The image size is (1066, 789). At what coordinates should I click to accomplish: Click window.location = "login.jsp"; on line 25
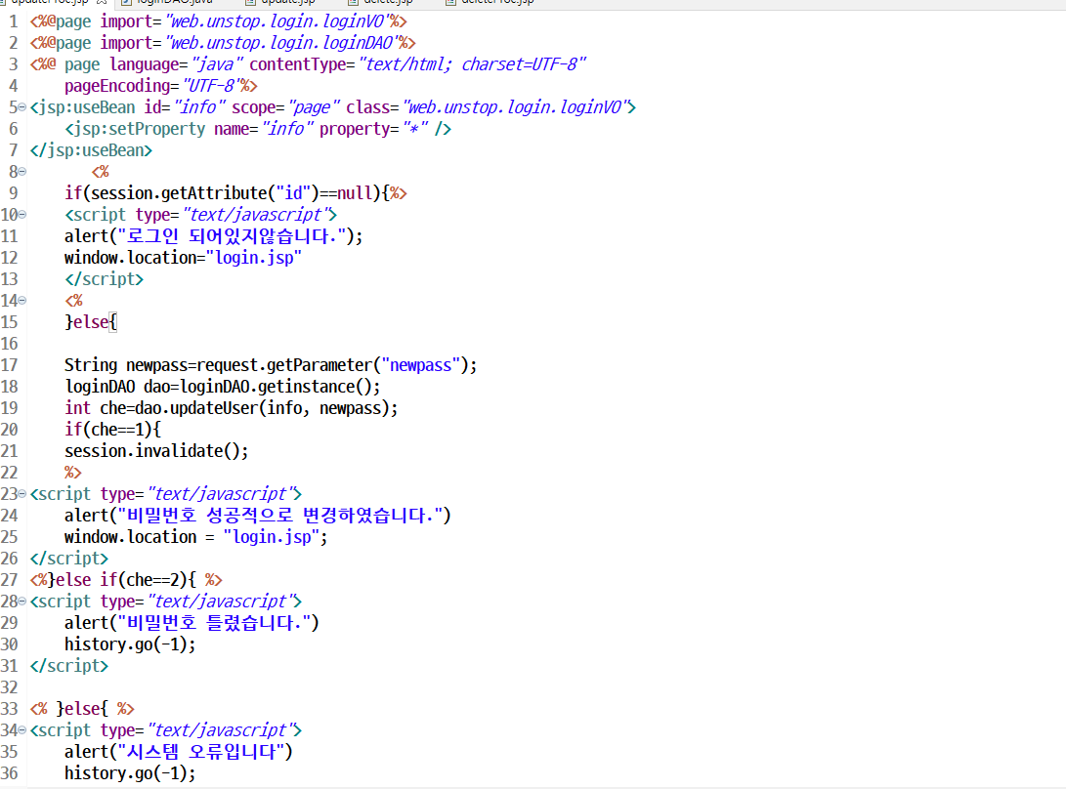(195, 537)
